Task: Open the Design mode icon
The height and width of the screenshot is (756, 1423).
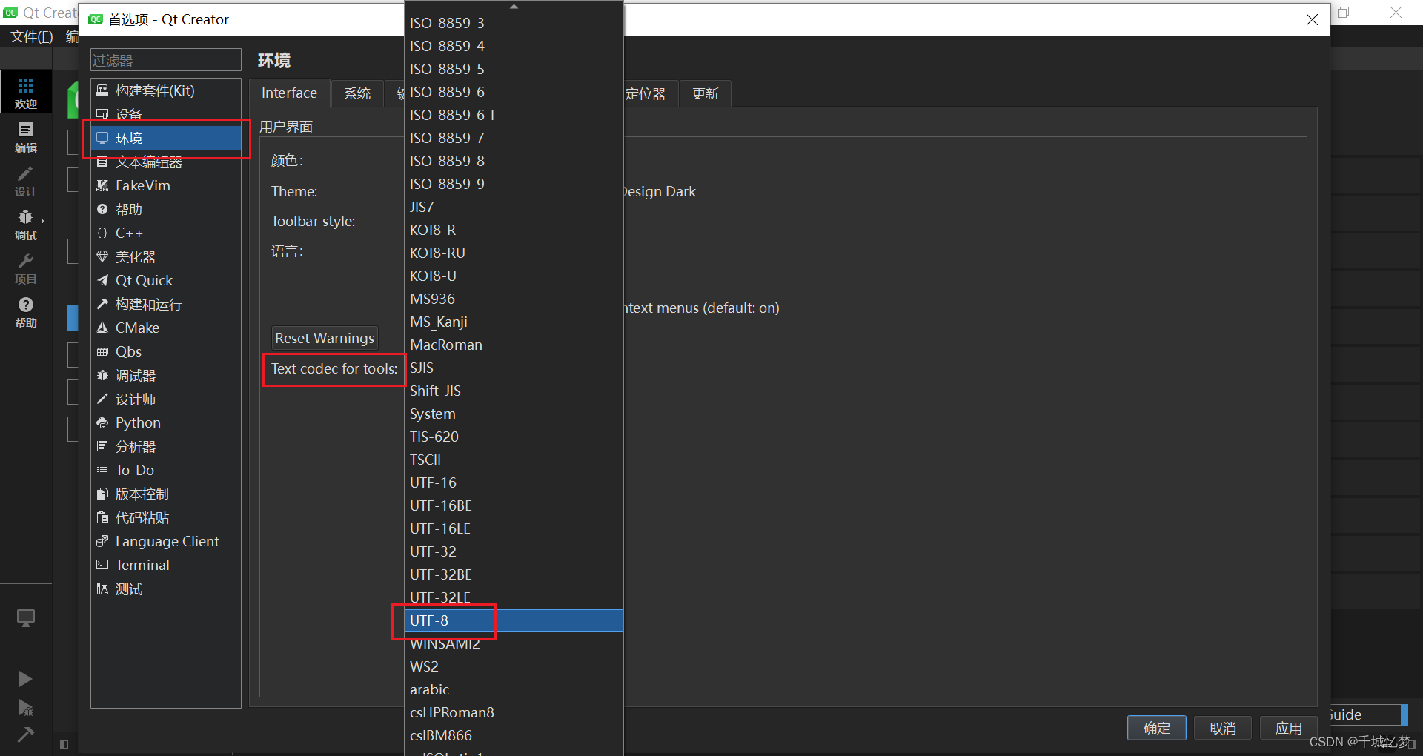Action: click(26, 181)
